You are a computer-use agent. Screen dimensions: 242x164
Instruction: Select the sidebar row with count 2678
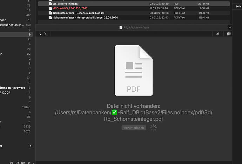click(x=16, y=131)
